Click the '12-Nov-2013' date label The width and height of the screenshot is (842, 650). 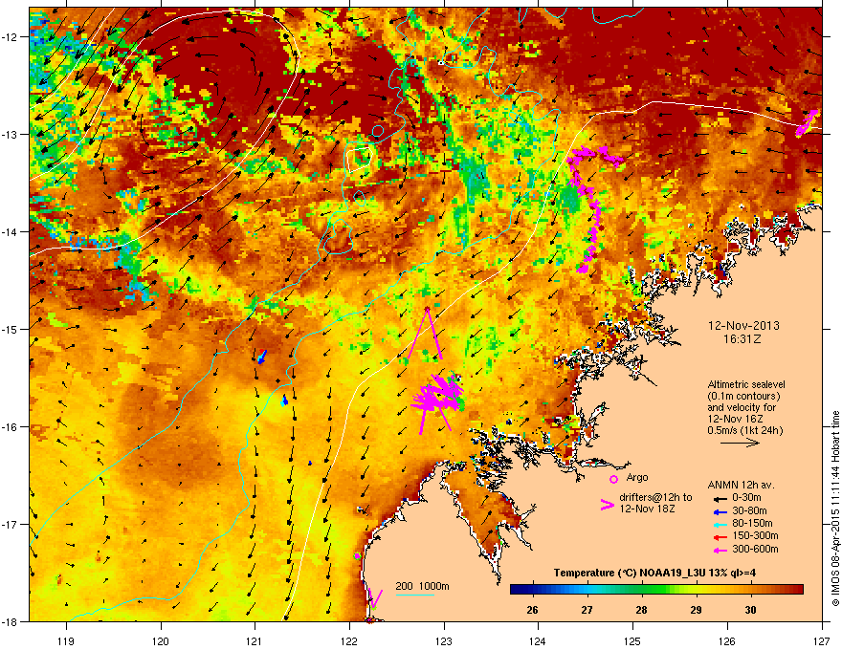(743, 326)
